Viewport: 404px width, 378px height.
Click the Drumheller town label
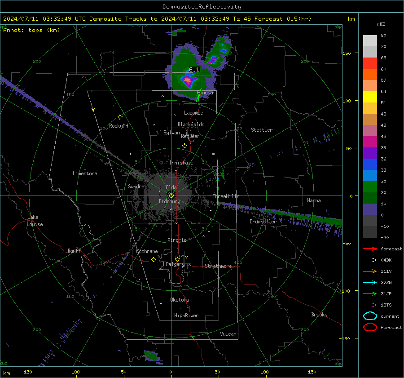click(263, 222)
